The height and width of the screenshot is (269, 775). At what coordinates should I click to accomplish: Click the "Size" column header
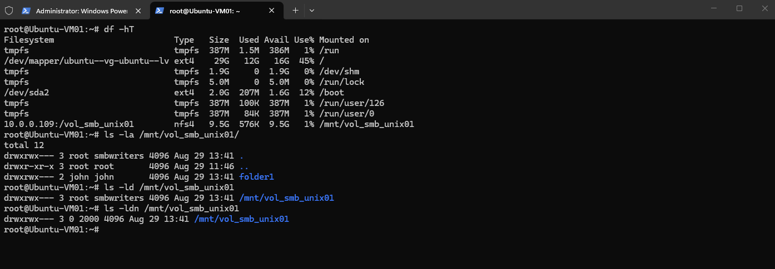point(219,40)
